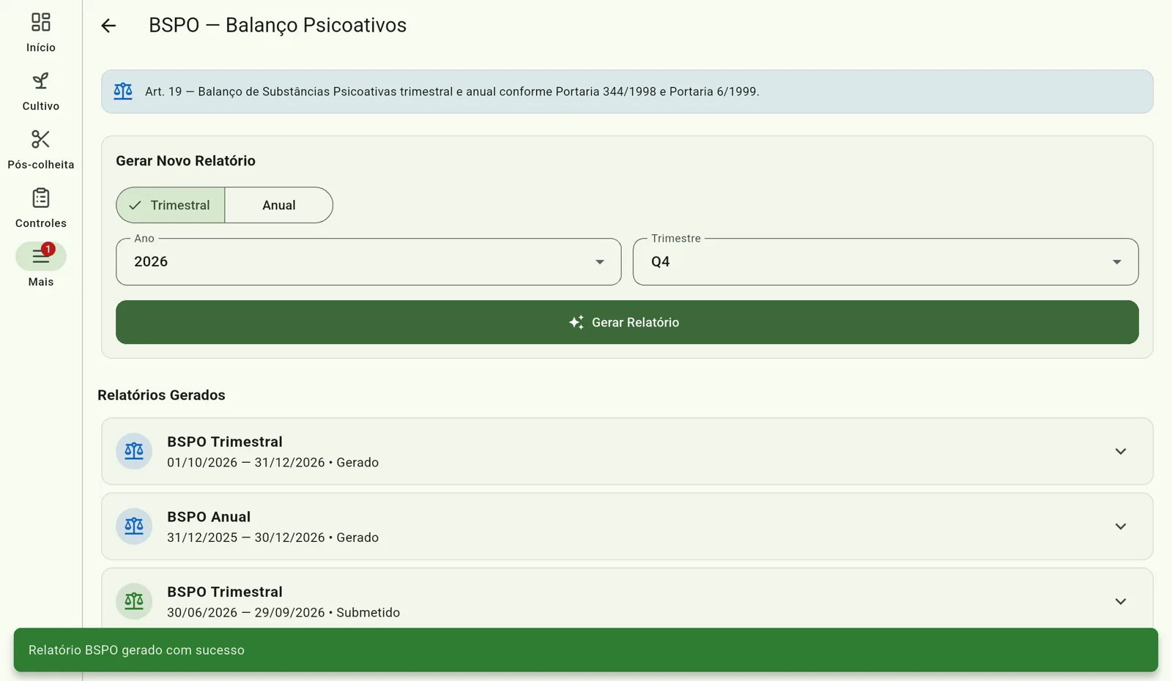Click the 'BSPO Anual' report title
1172x681 pixels.
[x=209, y=517]
